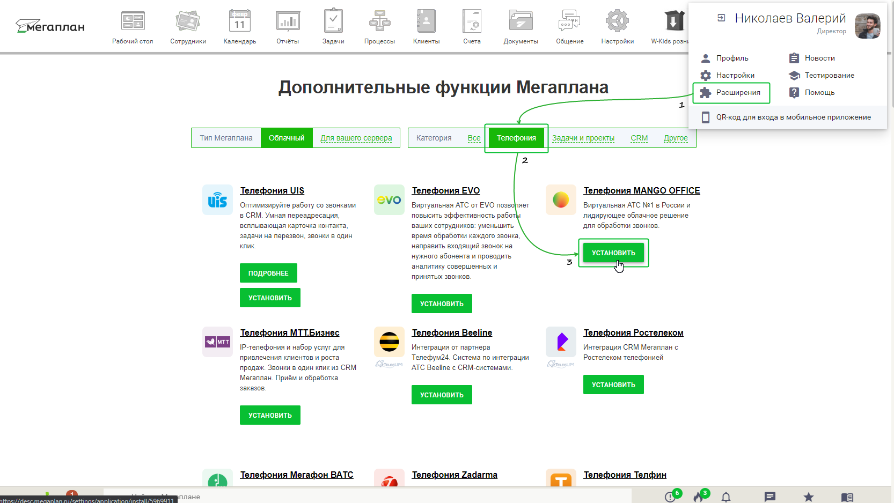This screenshot has height=503, width=894.
Task: Open the Телефония Beeline link
Action: tap(452, 332)
